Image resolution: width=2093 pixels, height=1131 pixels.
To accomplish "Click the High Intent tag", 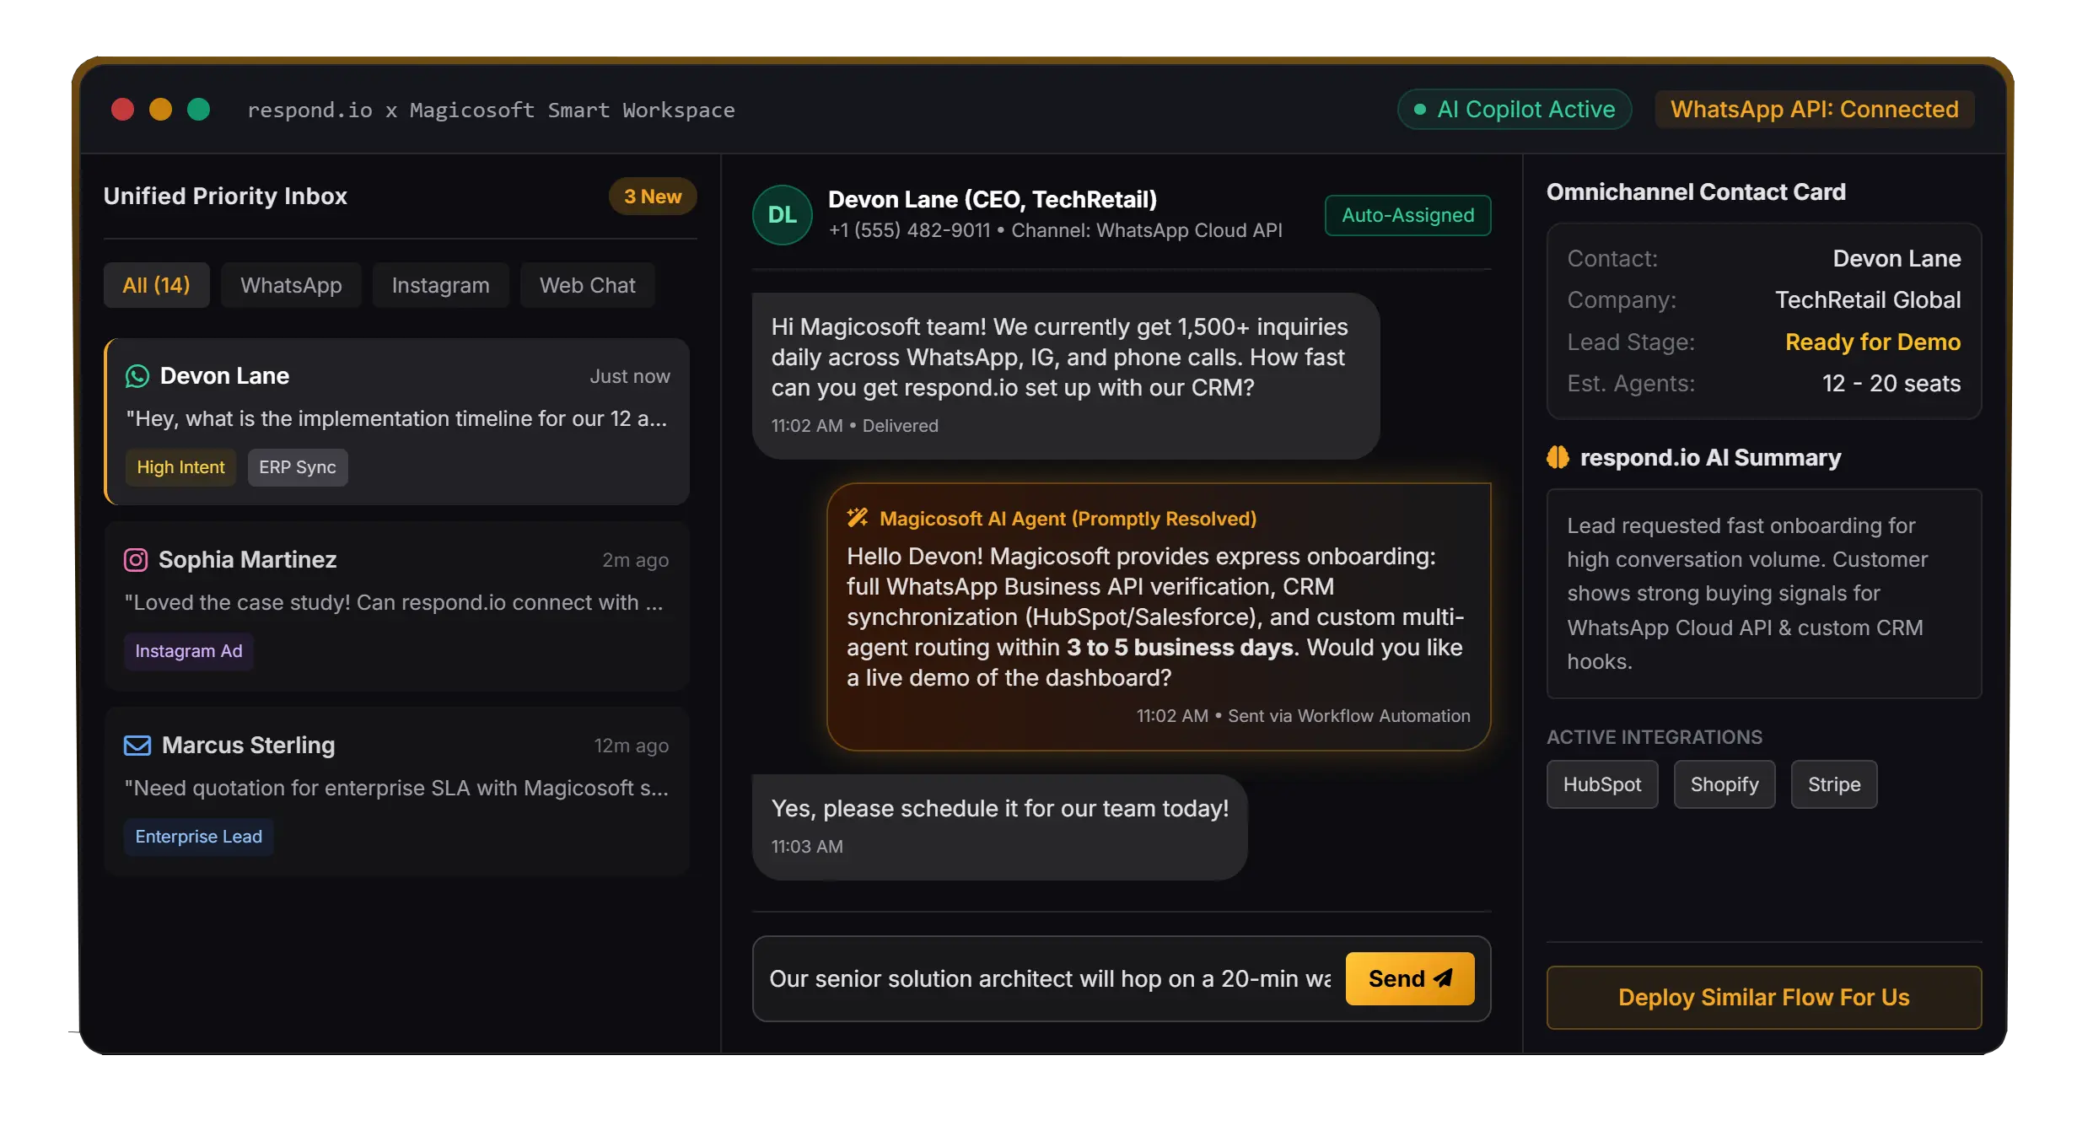I will (180, 467).
